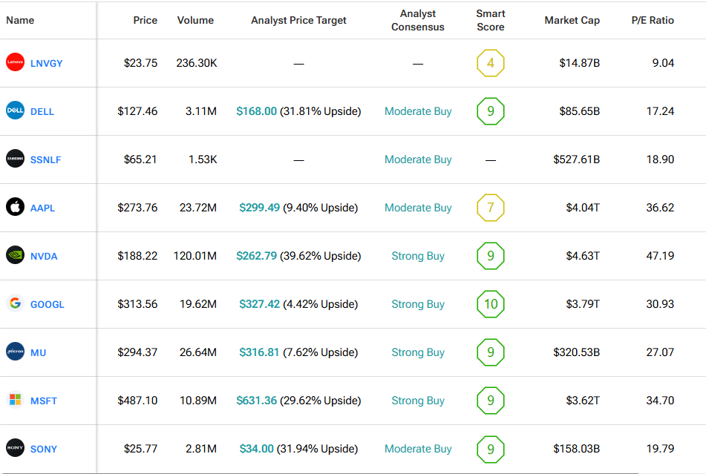Click GOOGL's Smart Score 10 badge
The image size is (706, 474).
(490, 304)
